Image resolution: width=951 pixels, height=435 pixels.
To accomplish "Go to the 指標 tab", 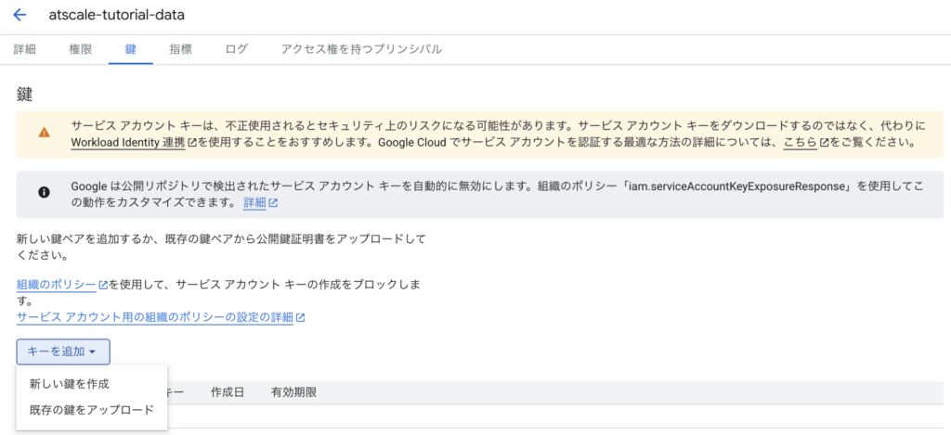I will tap(181, 49).
